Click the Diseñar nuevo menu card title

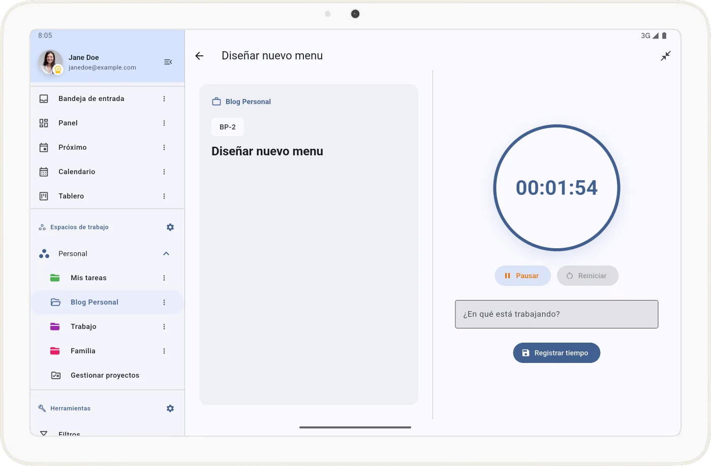pyautogui.click(x=267, y=151)
